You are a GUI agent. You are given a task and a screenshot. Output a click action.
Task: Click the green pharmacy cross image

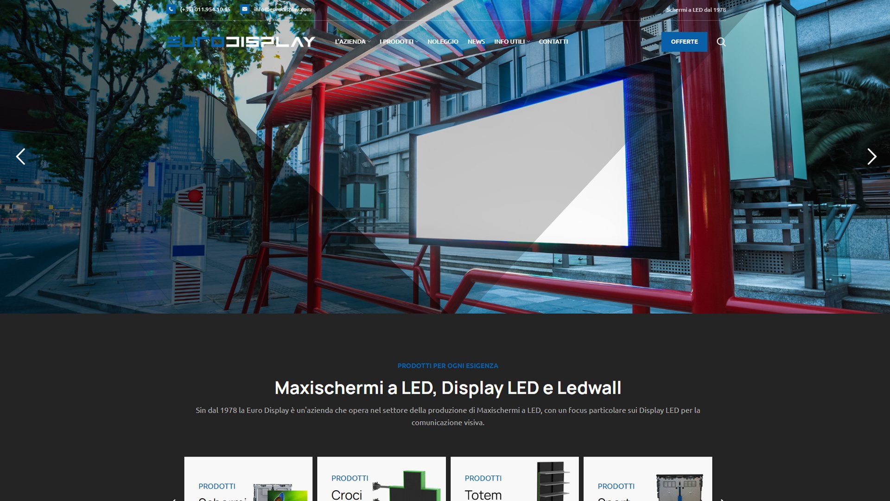[407, 486]
